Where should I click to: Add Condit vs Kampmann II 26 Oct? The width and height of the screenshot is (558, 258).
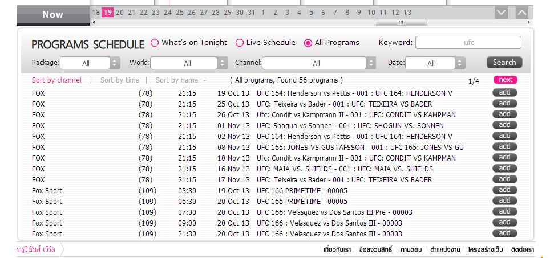point(504,114)
